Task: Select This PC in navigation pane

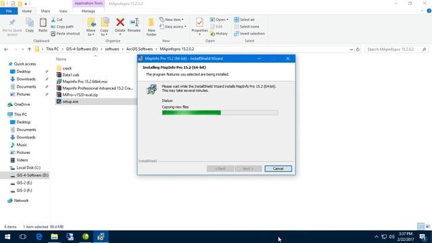Action: click(20, 114)
